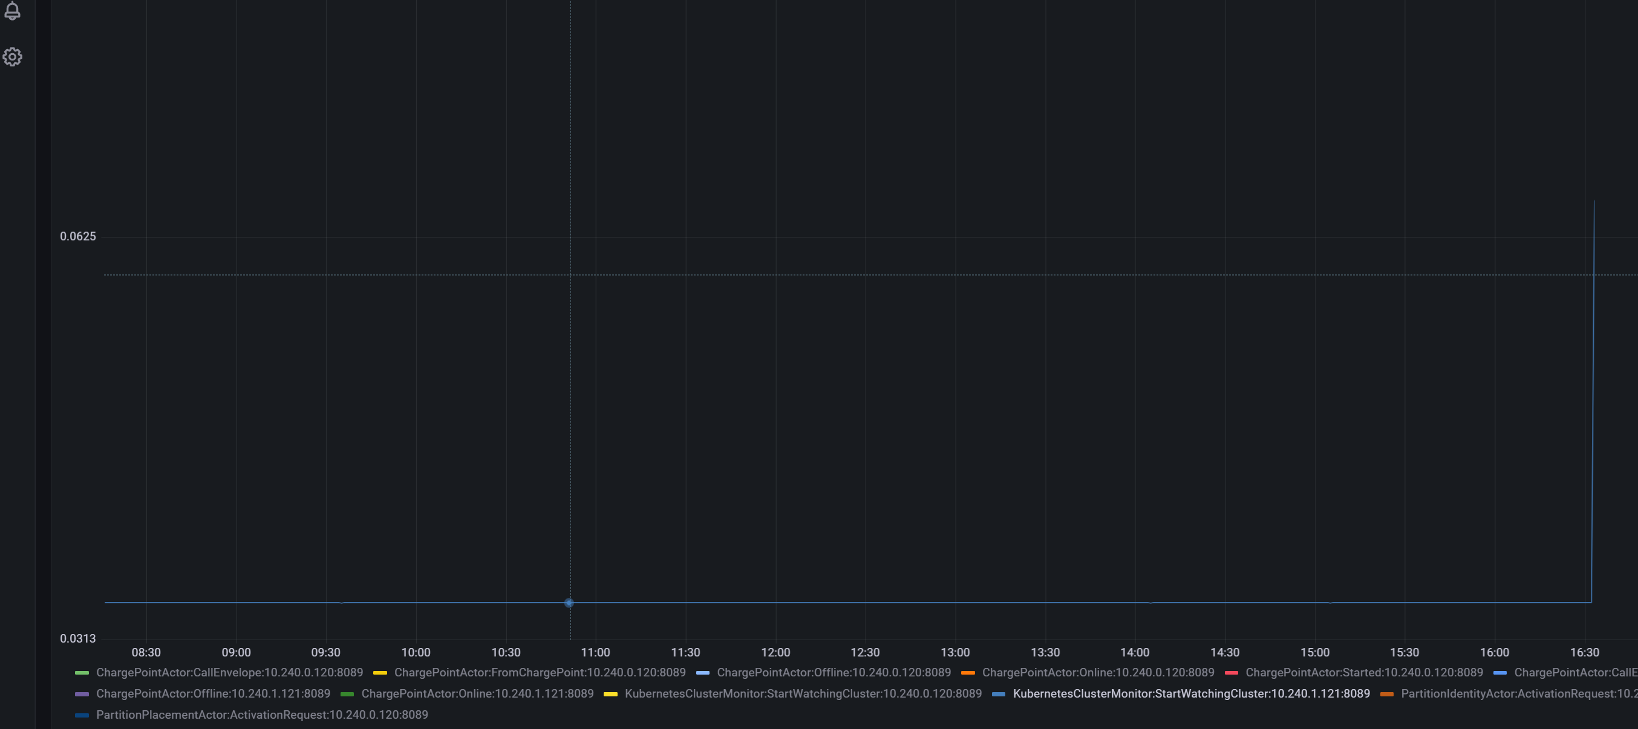Open the configuration gear icon

tap(12, 57)
